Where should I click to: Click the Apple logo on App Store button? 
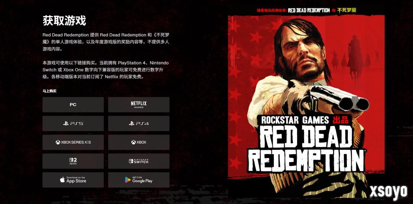tap(62, 180)
